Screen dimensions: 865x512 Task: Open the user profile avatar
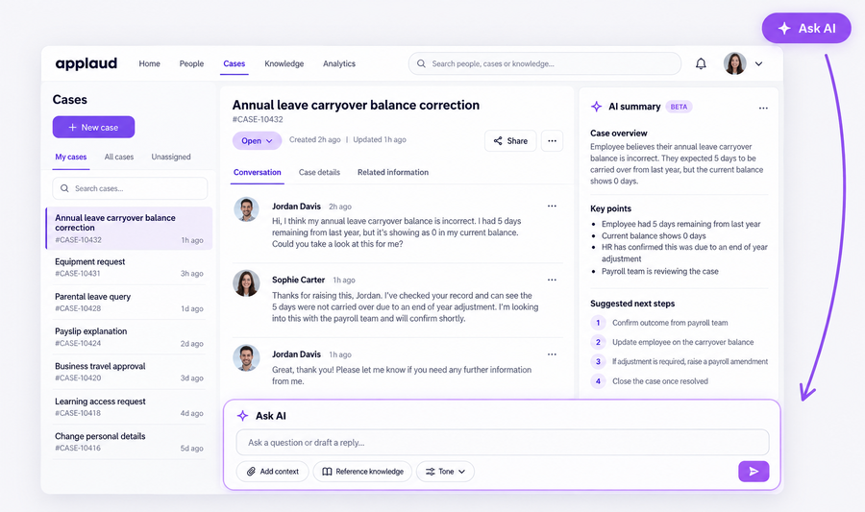click(x=735, y=63)
